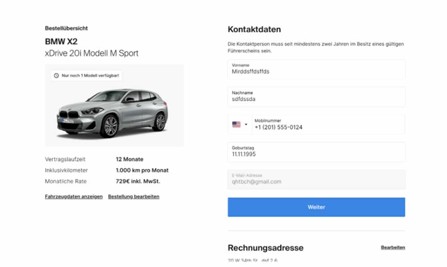The image size is (447, 267).
Task: Click the 12 Monate contract duration value
Action: [130, 159]
